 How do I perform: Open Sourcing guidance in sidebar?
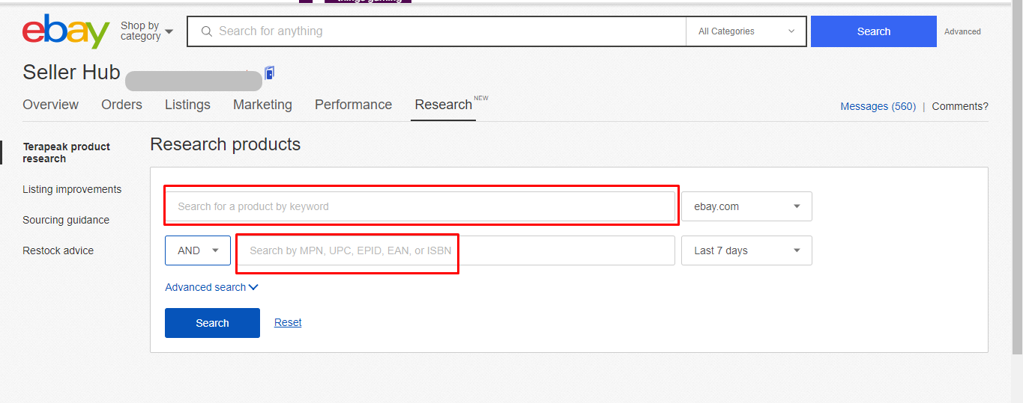pyautogui.click(x=66, y=220)
